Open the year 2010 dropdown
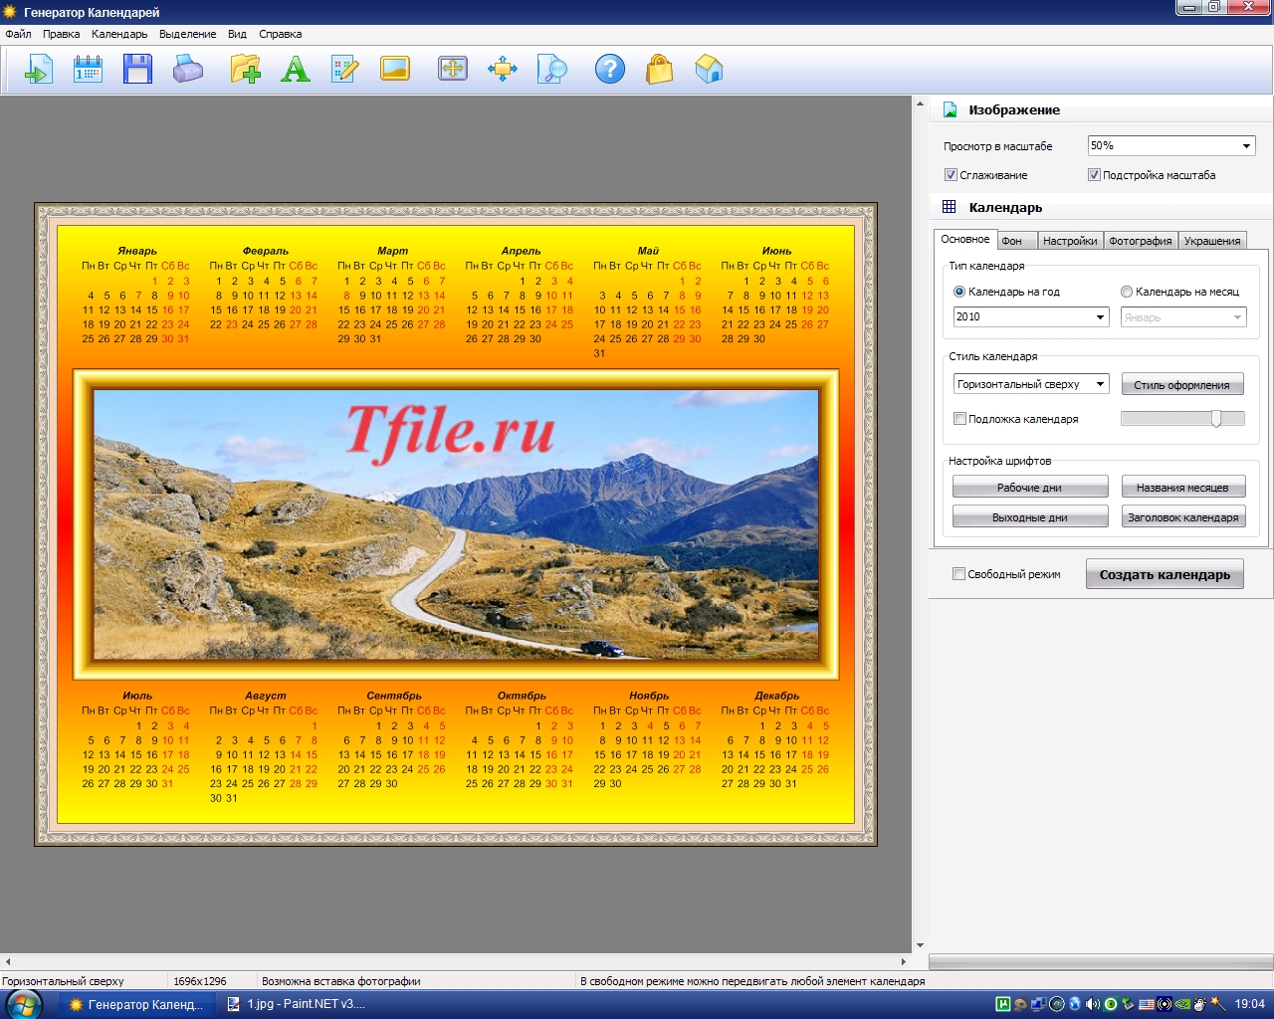This screenshot has width=1274, height=1019. tap(1031, 316)
